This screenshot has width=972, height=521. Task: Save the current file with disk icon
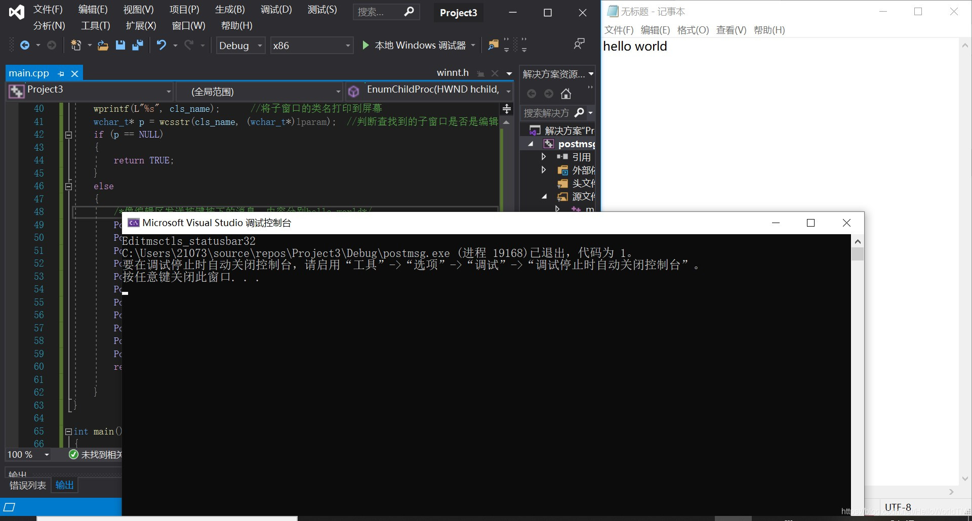120,46
